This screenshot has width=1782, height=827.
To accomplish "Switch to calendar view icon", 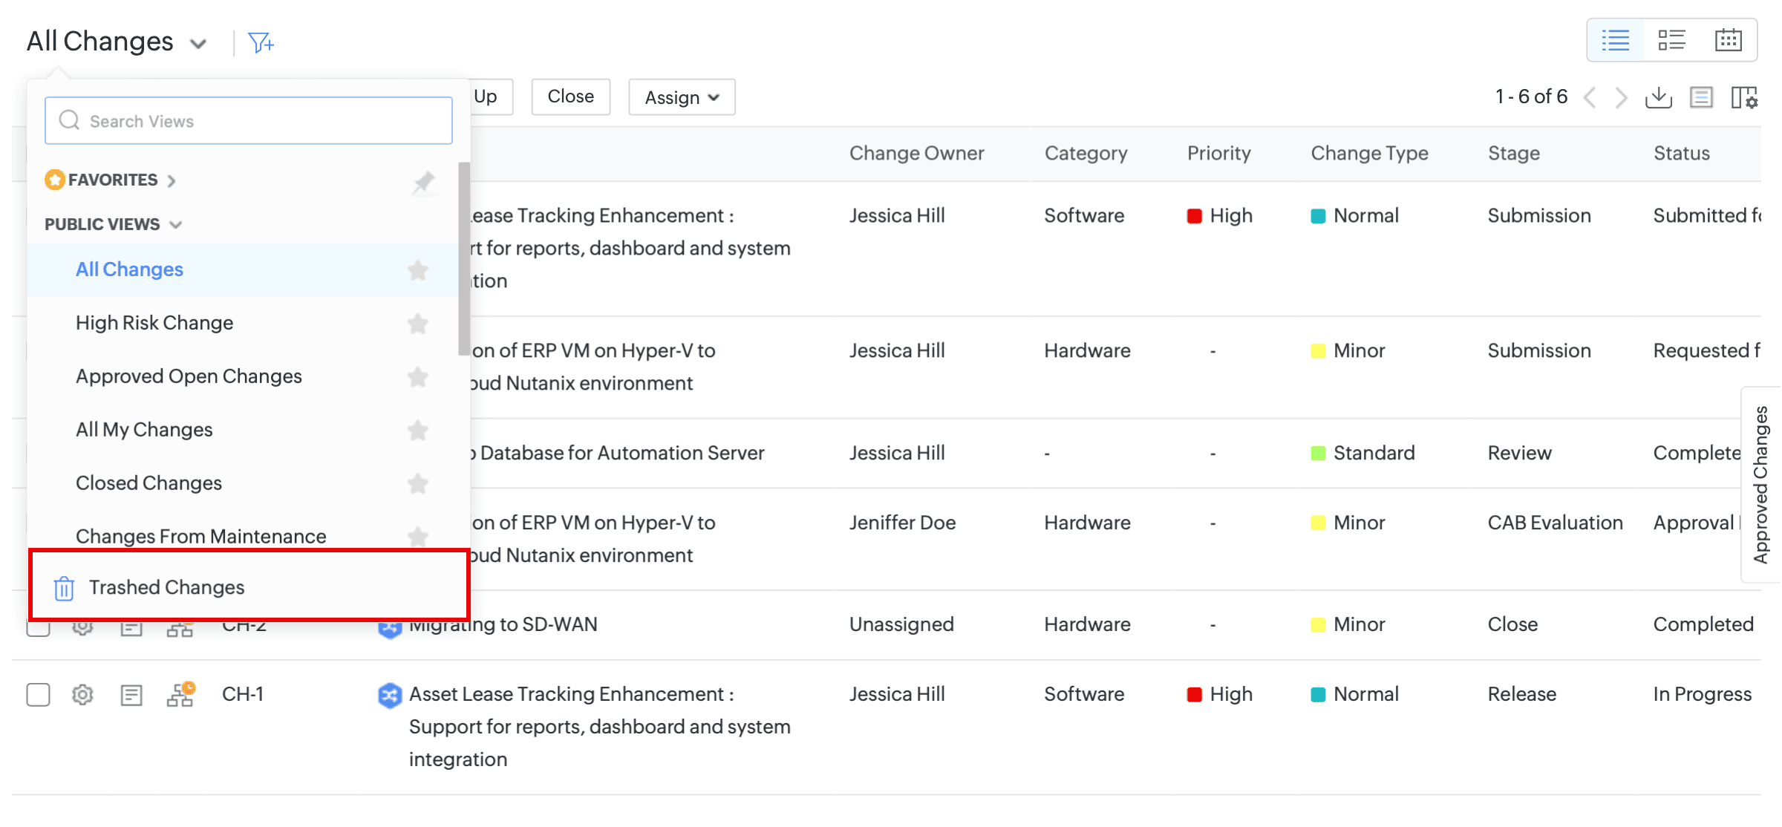I will tap(1728, 40).
